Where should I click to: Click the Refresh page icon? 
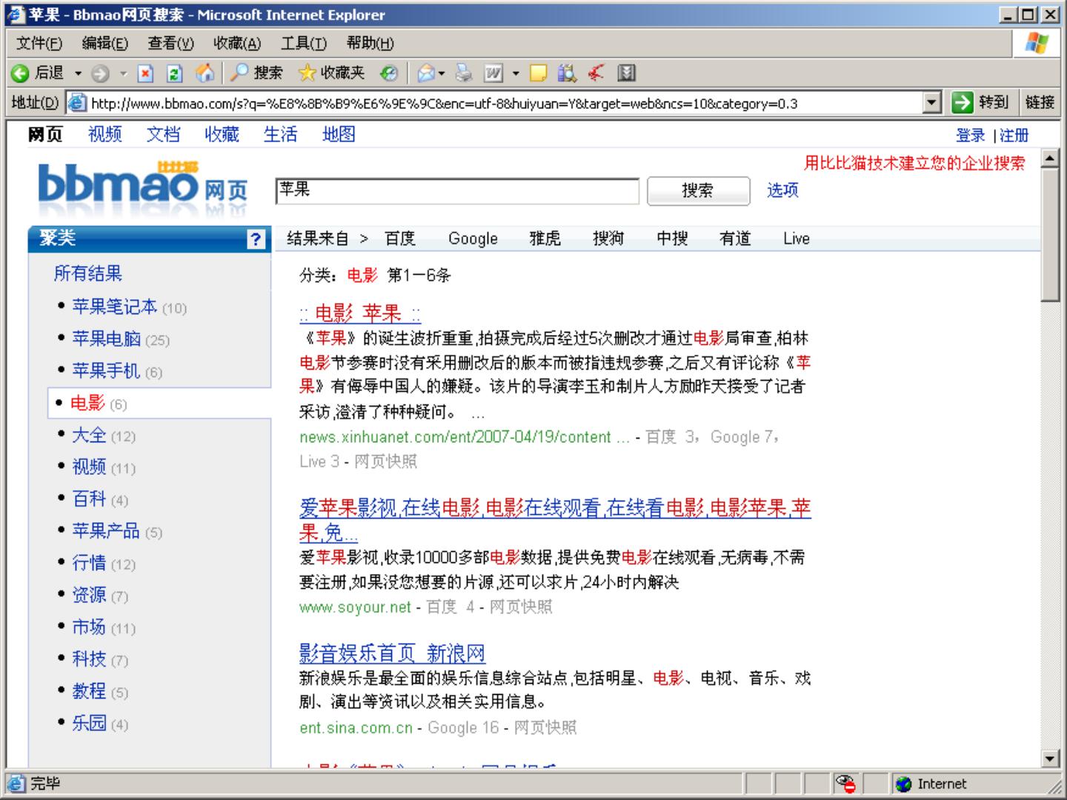click(x=174, y=73)
